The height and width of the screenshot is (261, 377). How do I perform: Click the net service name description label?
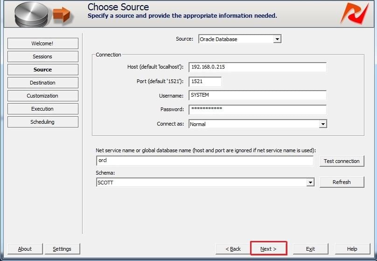206,150
